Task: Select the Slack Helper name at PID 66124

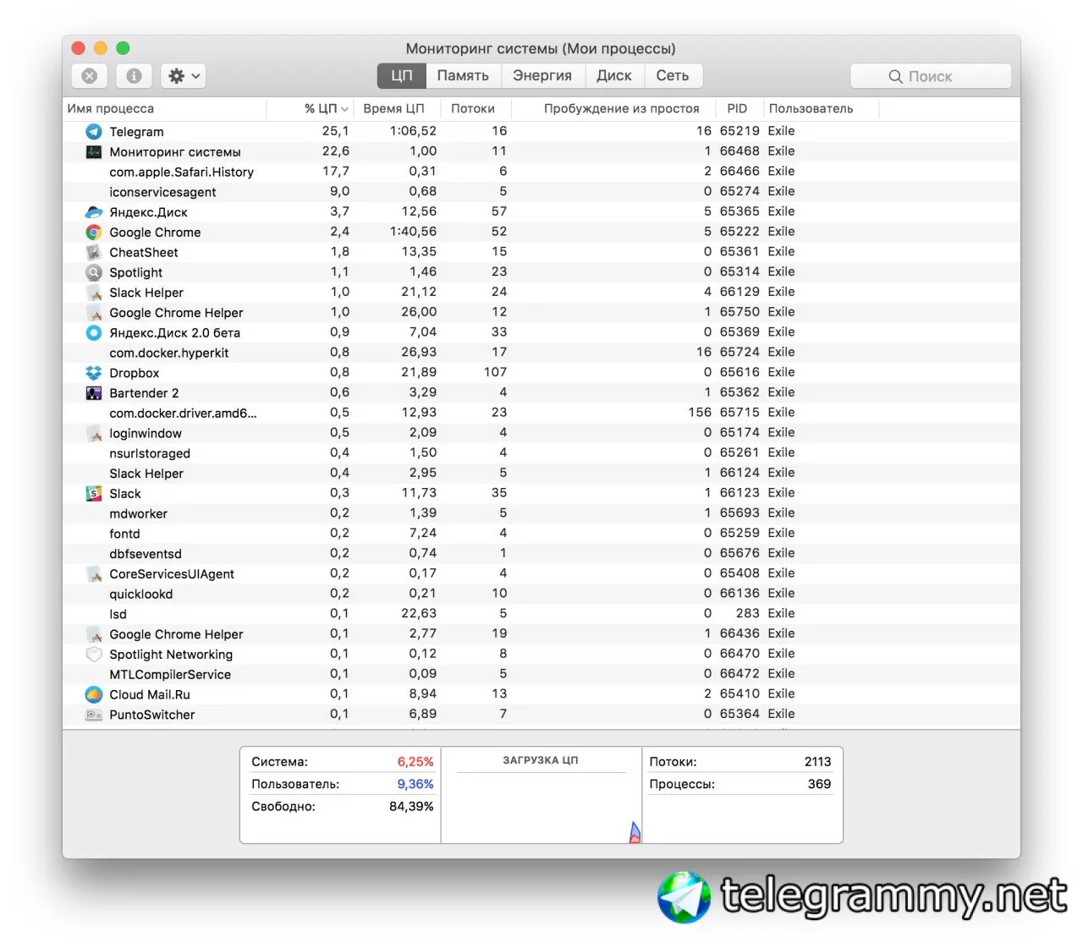Action: click(146, 474)
